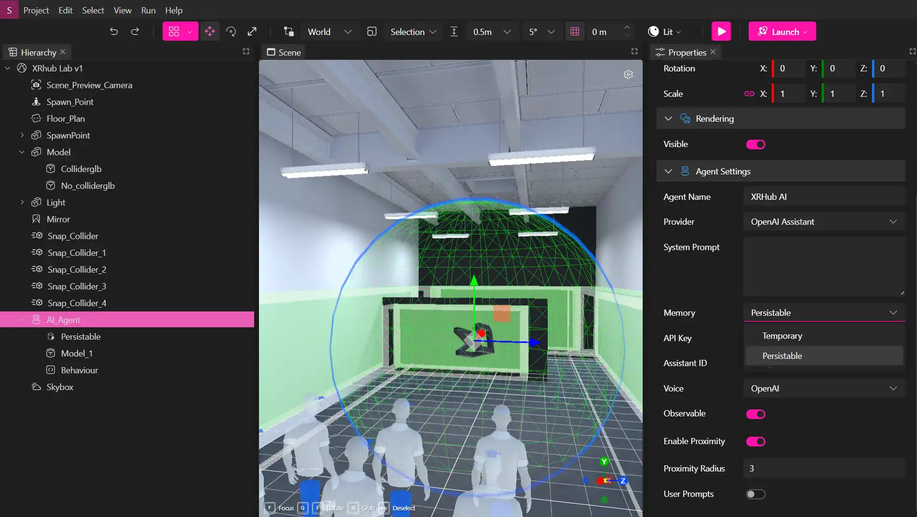The image size is (917, 517).
Task: Expand the Light tree node
Action: 22,202
